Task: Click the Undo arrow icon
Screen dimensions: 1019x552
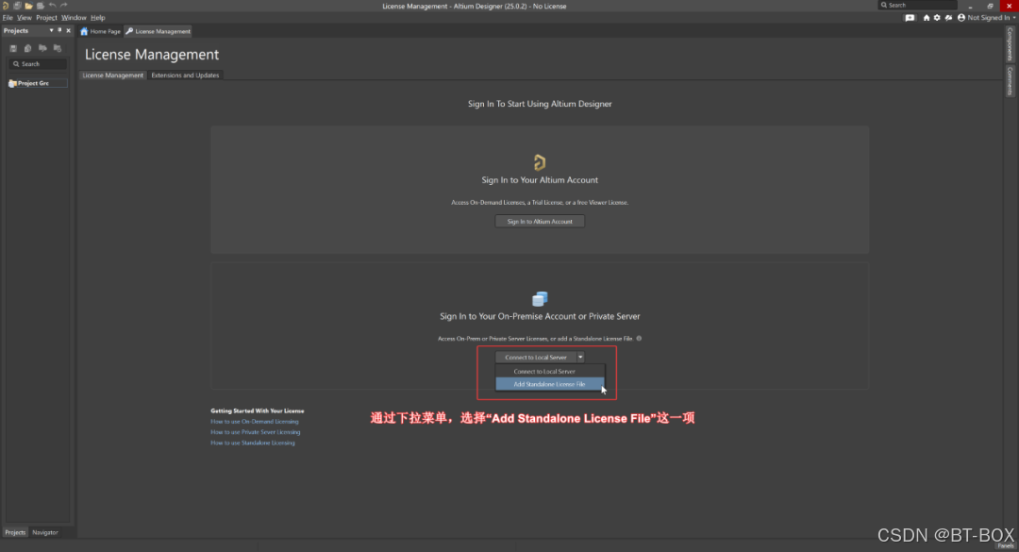Action: [x=52, y=6]
